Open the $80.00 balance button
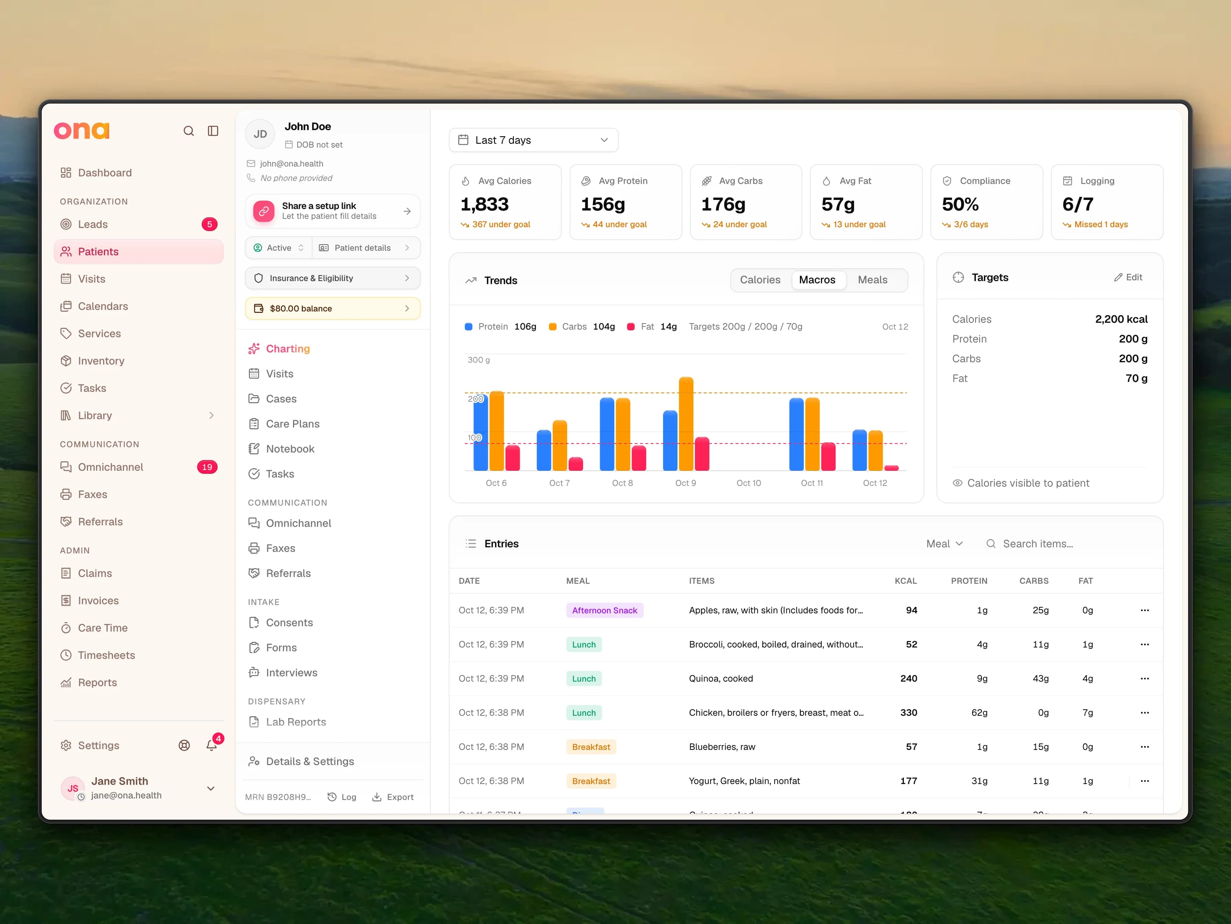 click(x=333, y=308)
